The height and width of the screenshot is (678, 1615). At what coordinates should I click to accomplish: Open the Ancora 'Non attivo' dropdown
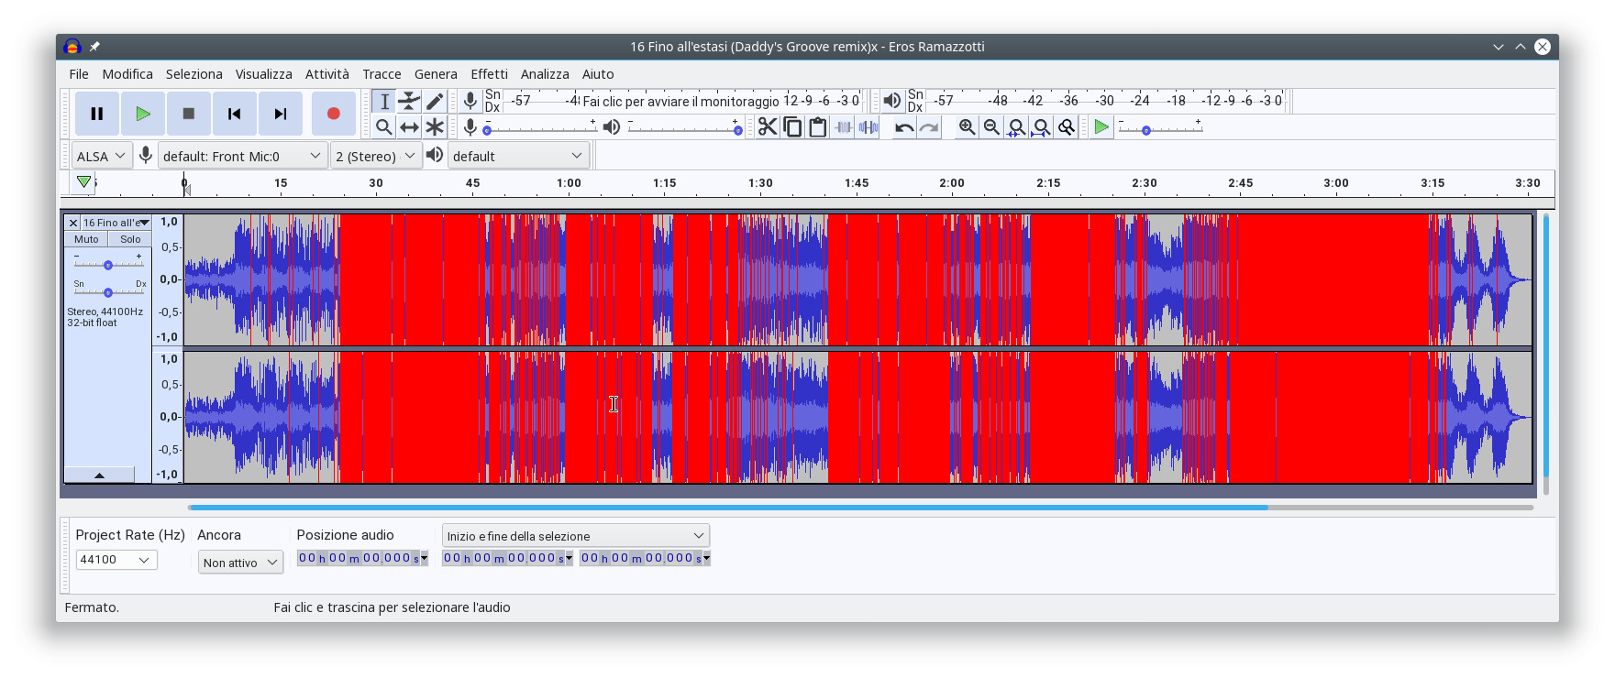tap(240, 563)
